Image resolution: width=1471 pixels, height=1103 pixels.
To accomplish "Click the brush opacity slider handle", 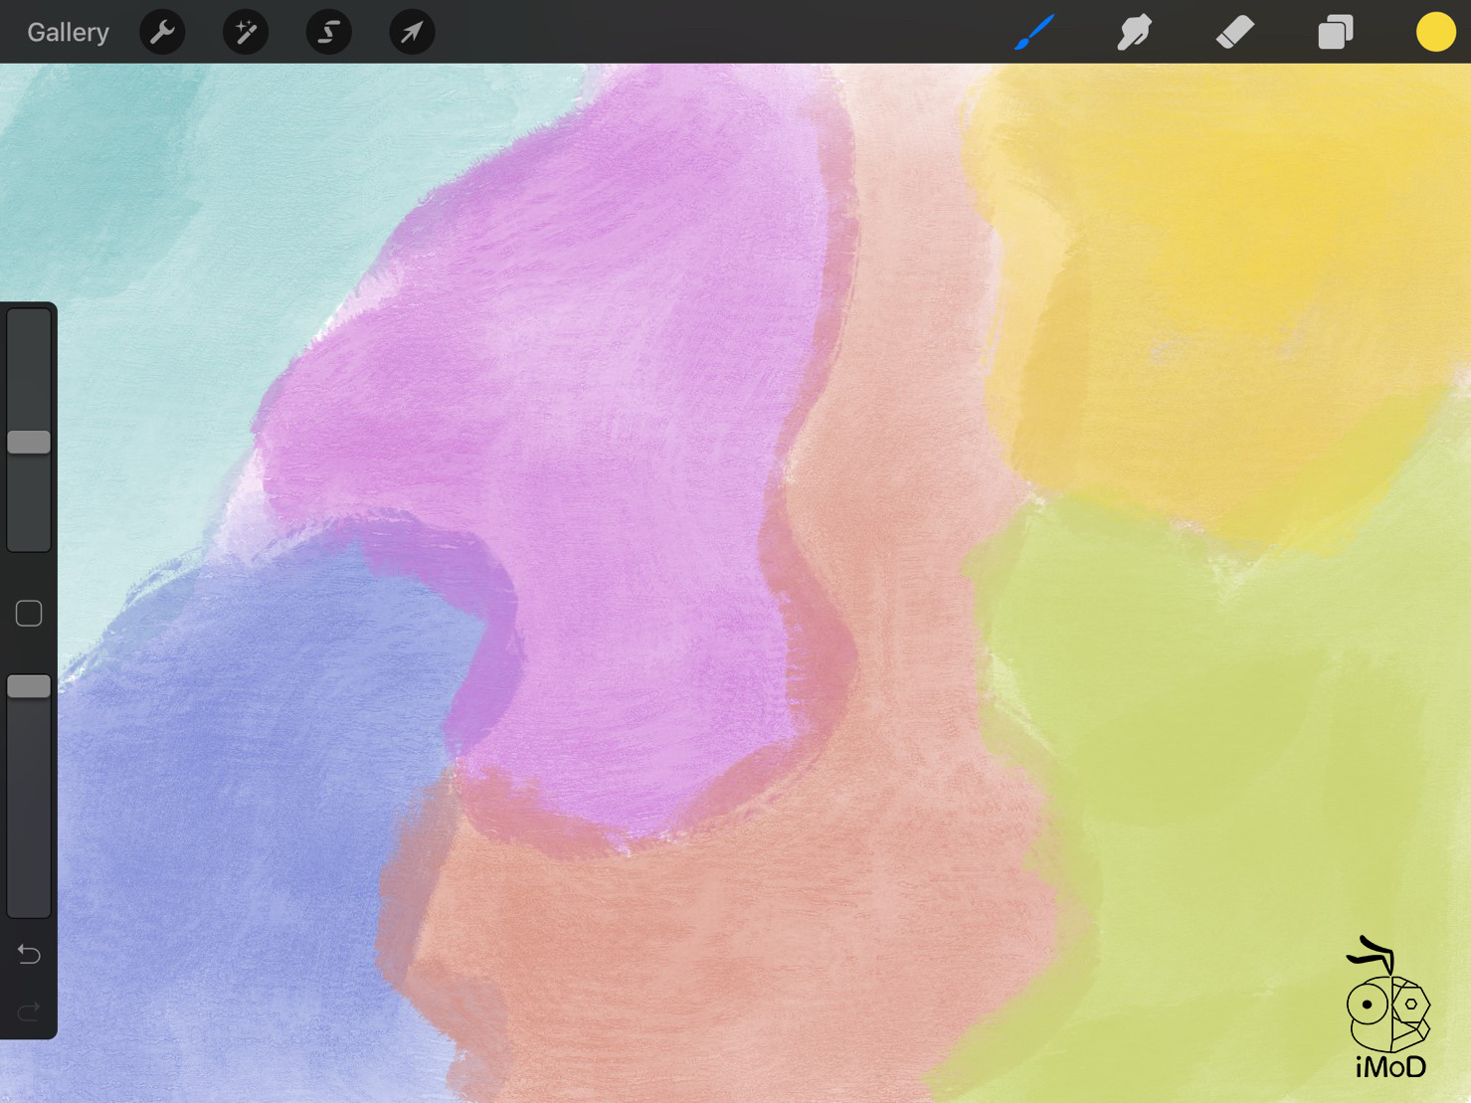I will (29, 686).
